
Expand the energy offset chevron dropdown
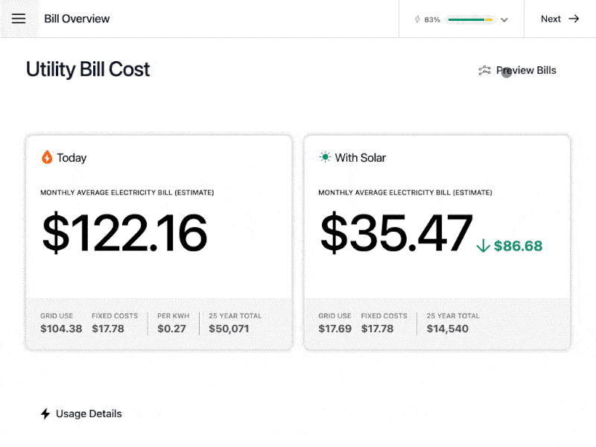504,20
